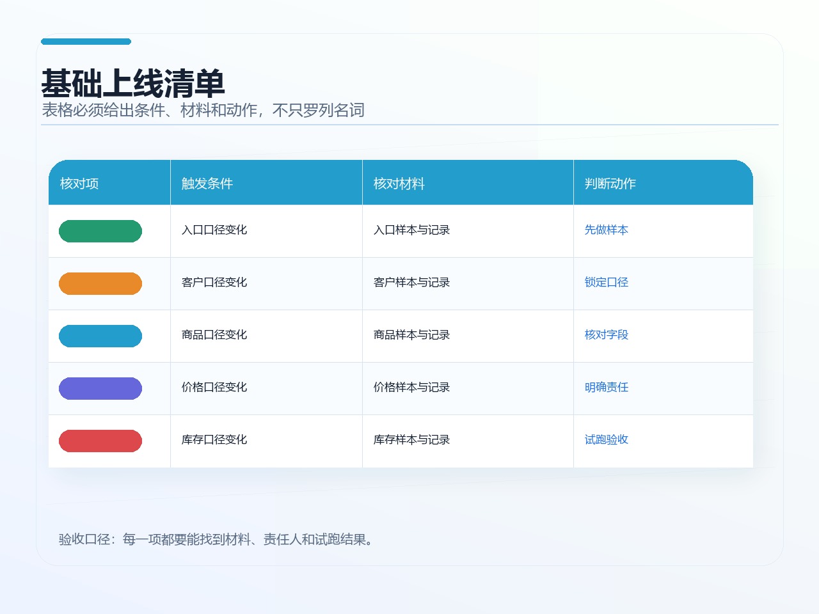This screenshot has width=819, height=614.
Task: Click the orange pill in second row
Action: coord(100,283)
